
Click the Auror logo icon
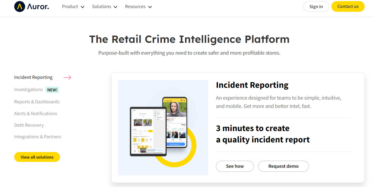click(20, 7)
